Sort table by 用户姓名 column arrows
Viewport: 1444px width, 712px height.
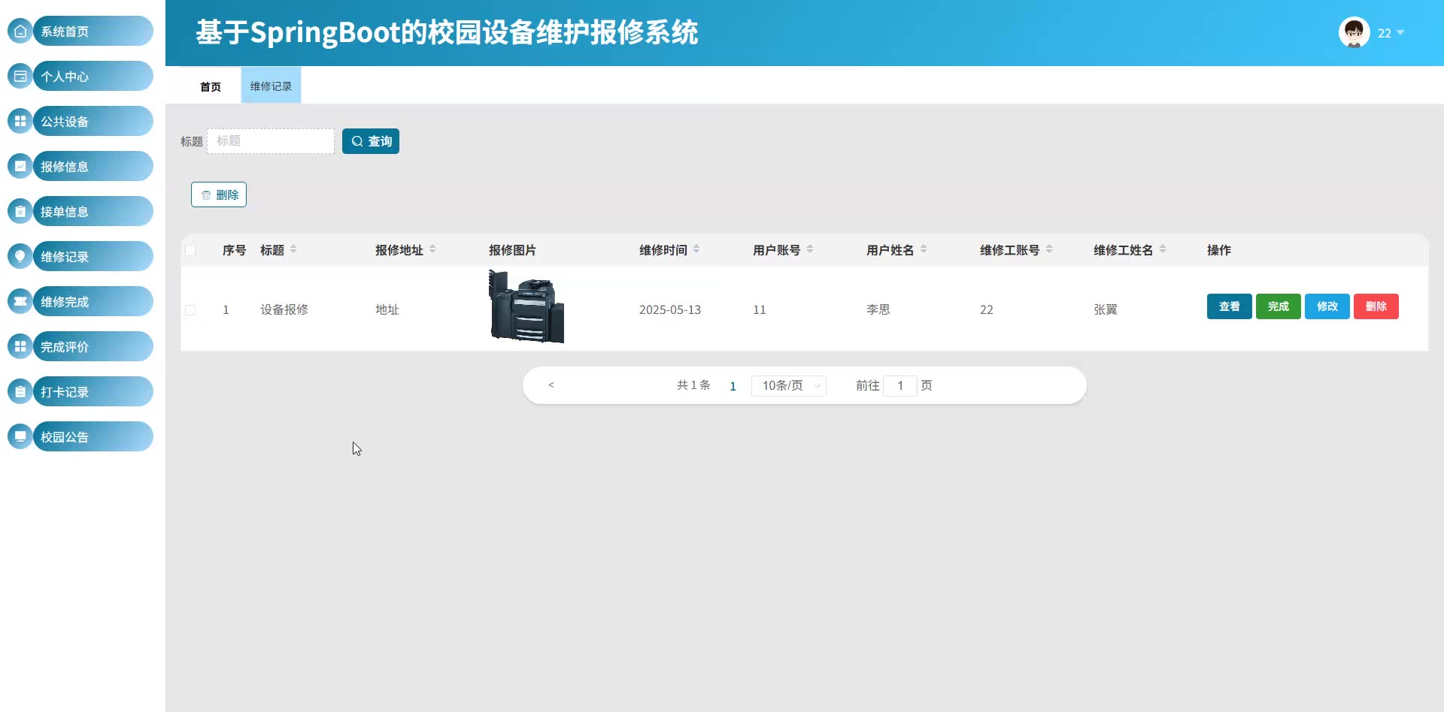pyautogui.click(x=924, y=249)
